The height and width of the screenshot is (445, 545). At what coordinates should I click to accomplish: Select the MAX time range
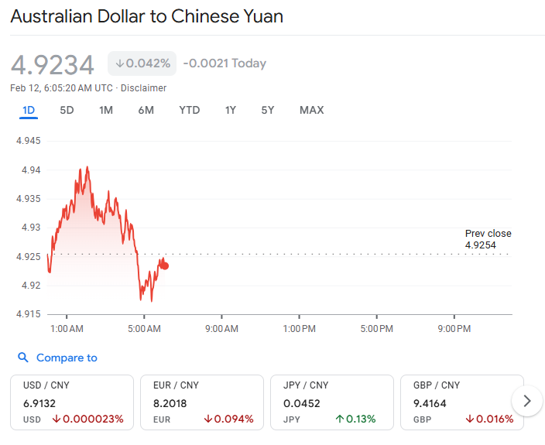pyautogui.click(x=311, y=110)
